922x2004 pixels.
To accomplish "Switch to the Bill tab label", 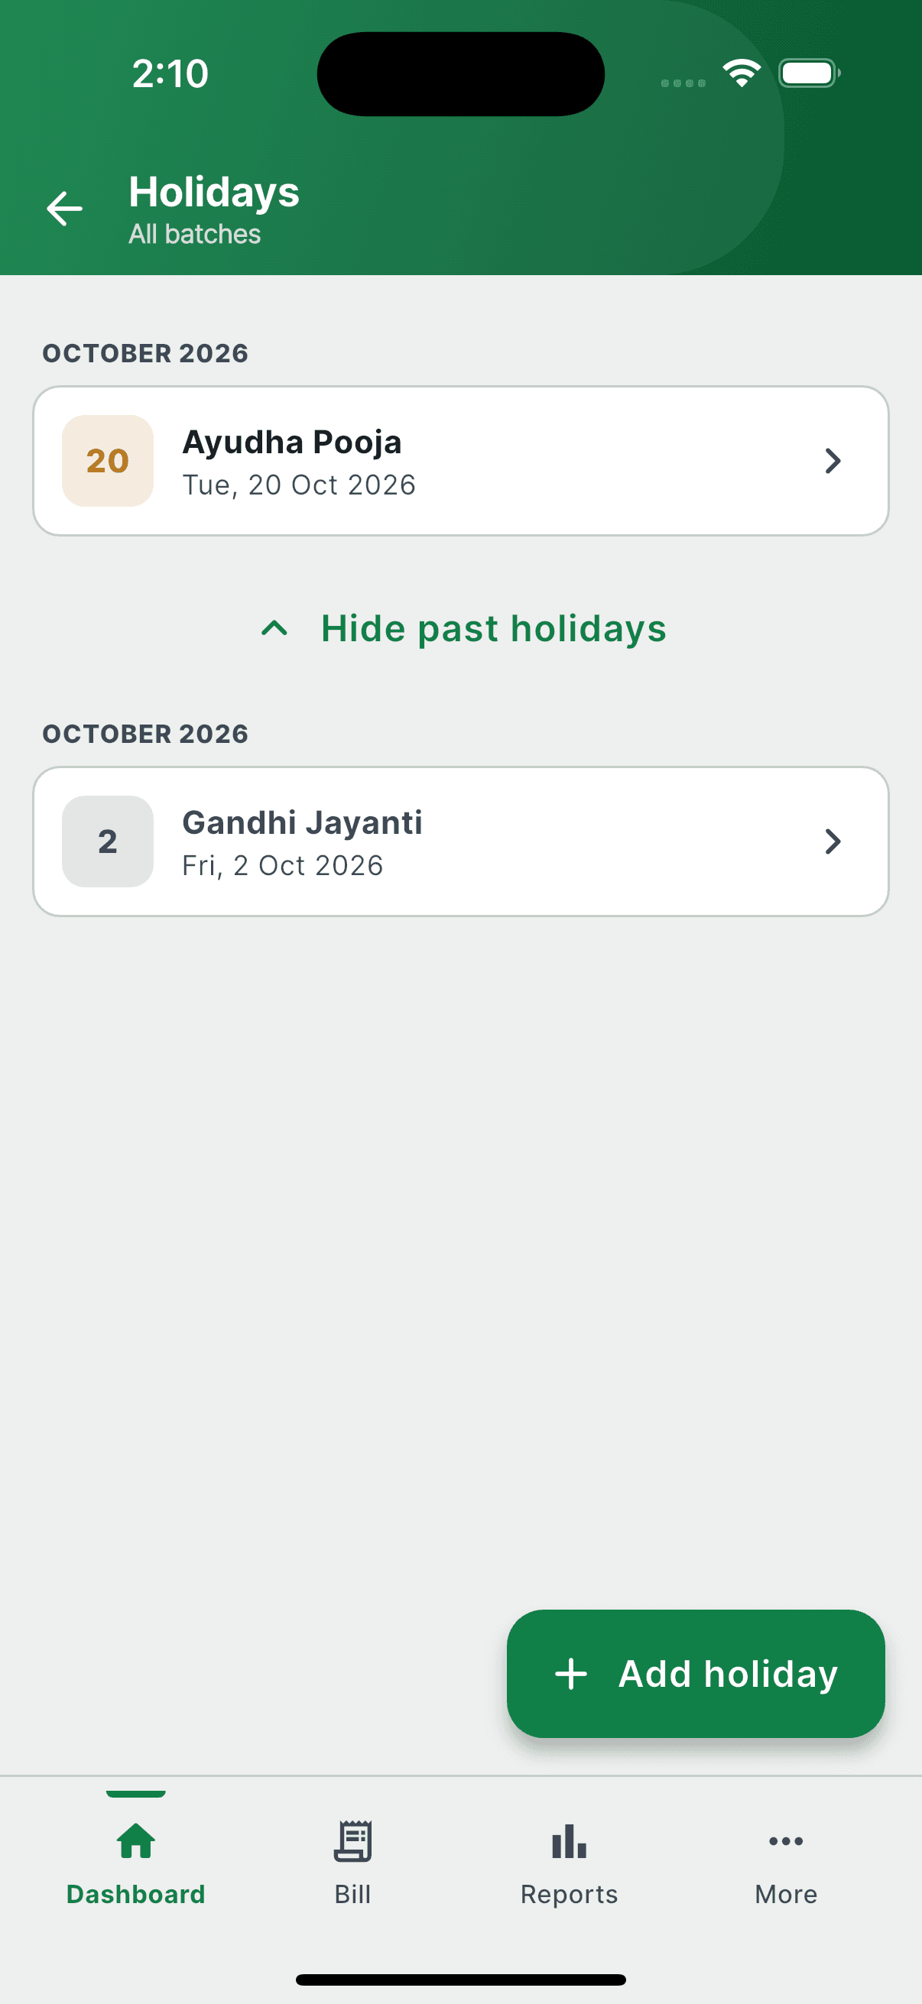I will point(352,1893).
